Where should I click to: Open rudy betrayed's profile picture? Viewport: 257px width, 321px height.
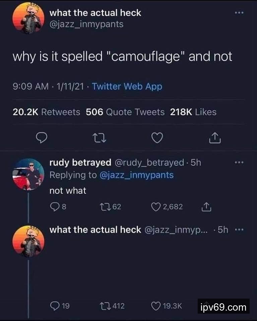point(28,174)
